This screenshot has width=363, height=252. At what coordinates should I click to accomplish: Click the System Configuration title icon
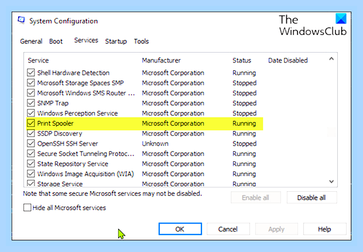click(21, 20)
